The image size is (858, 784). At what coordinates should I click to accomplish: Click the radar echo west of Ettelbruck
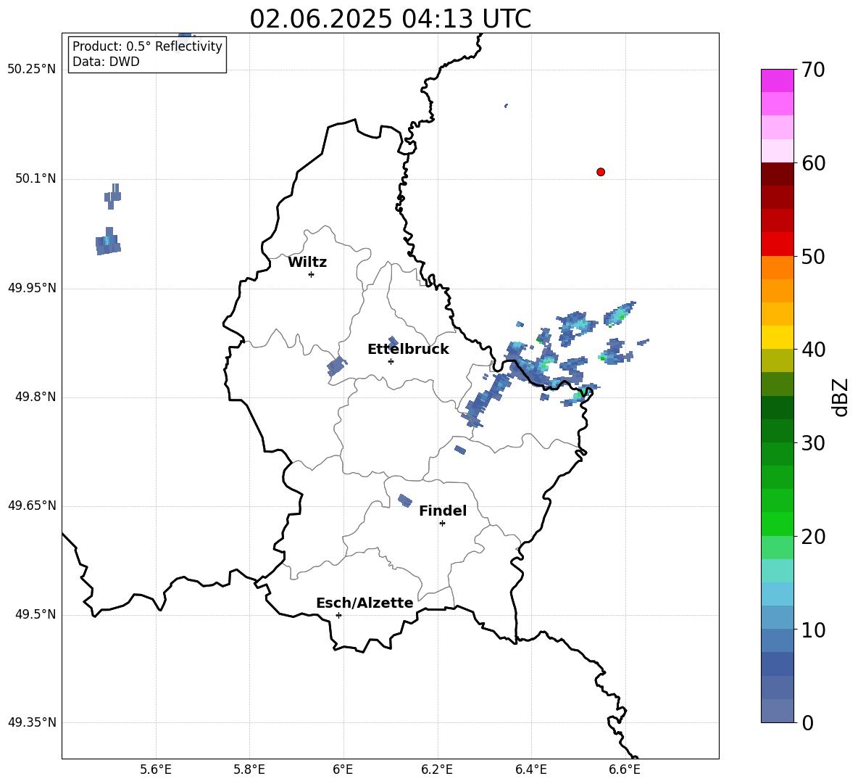(x=337, y=366)
